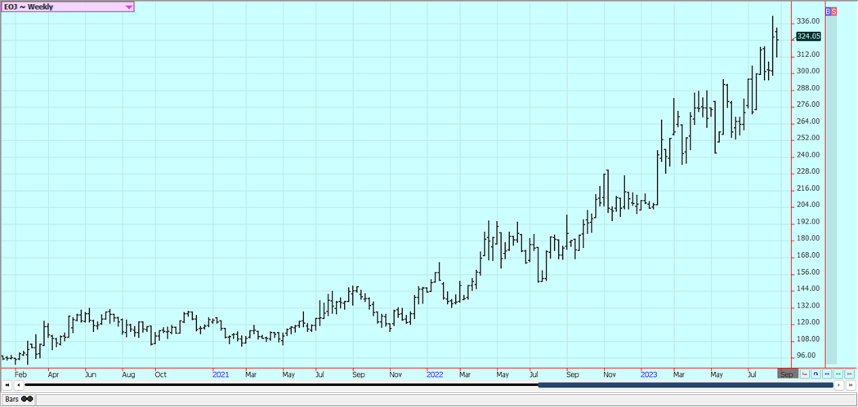Click the 300.00 price axis label

[808, 71]
